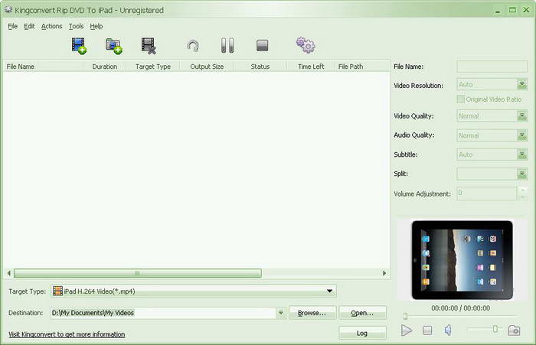Open the File menu

click(13, 26)
